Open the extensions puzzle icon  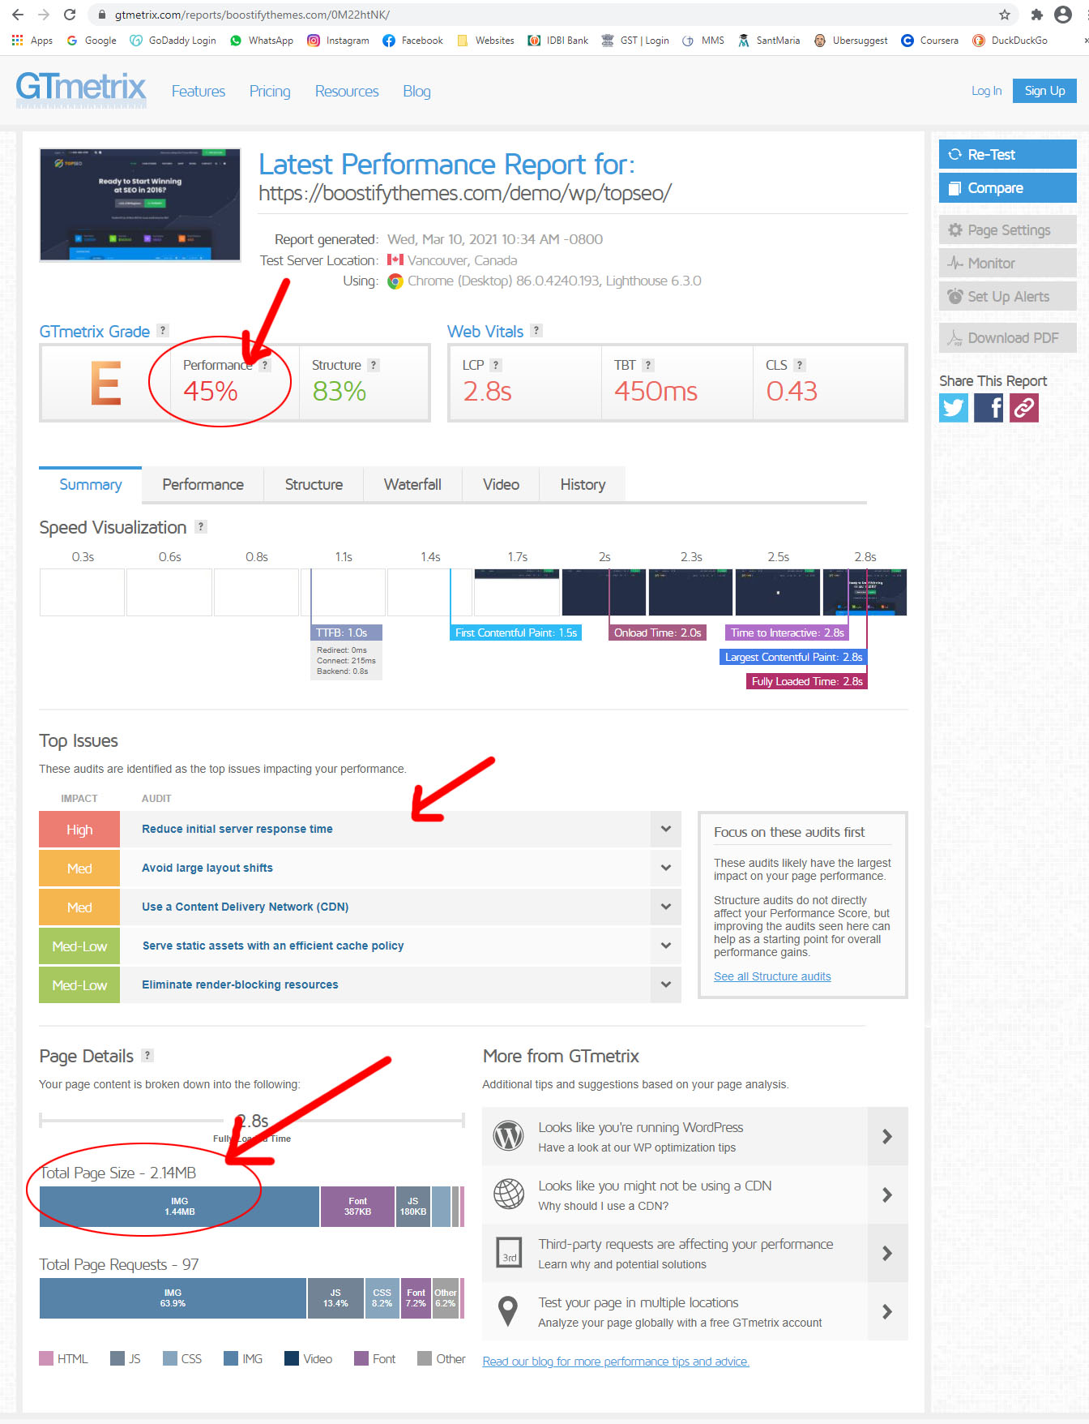1036,15
